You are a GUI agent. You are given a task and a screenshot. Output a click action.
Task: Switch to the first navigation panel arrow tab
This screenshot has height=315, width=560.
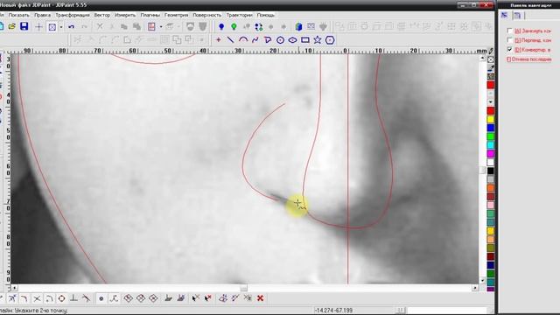click(x=504, y=15)
